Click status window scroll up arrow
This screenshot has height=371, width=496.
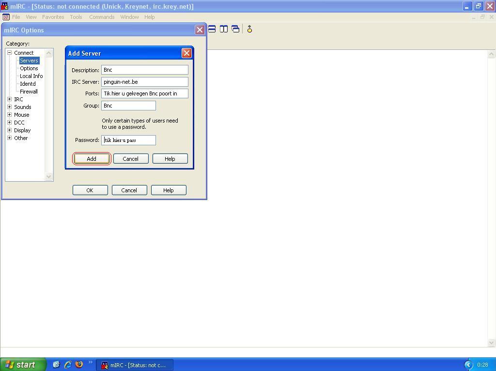tap(491, 54)
